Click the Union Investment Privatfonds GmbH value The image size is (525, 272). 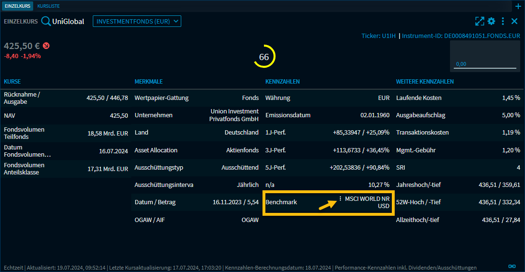(234, 115)
